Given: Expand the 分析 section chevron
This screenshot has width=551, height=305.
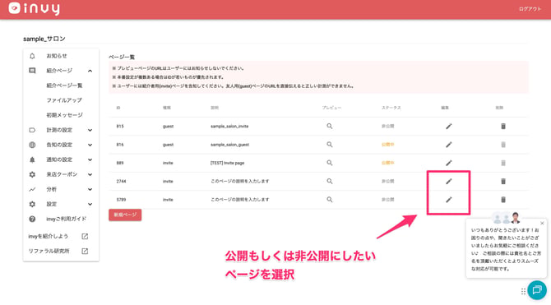Looking at the screenshot, I should coord(90,189).
